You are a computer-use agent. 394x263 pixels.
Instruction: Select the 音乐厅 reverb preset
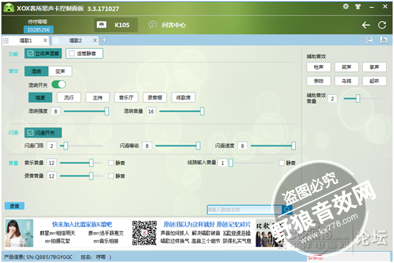[126, 97]
